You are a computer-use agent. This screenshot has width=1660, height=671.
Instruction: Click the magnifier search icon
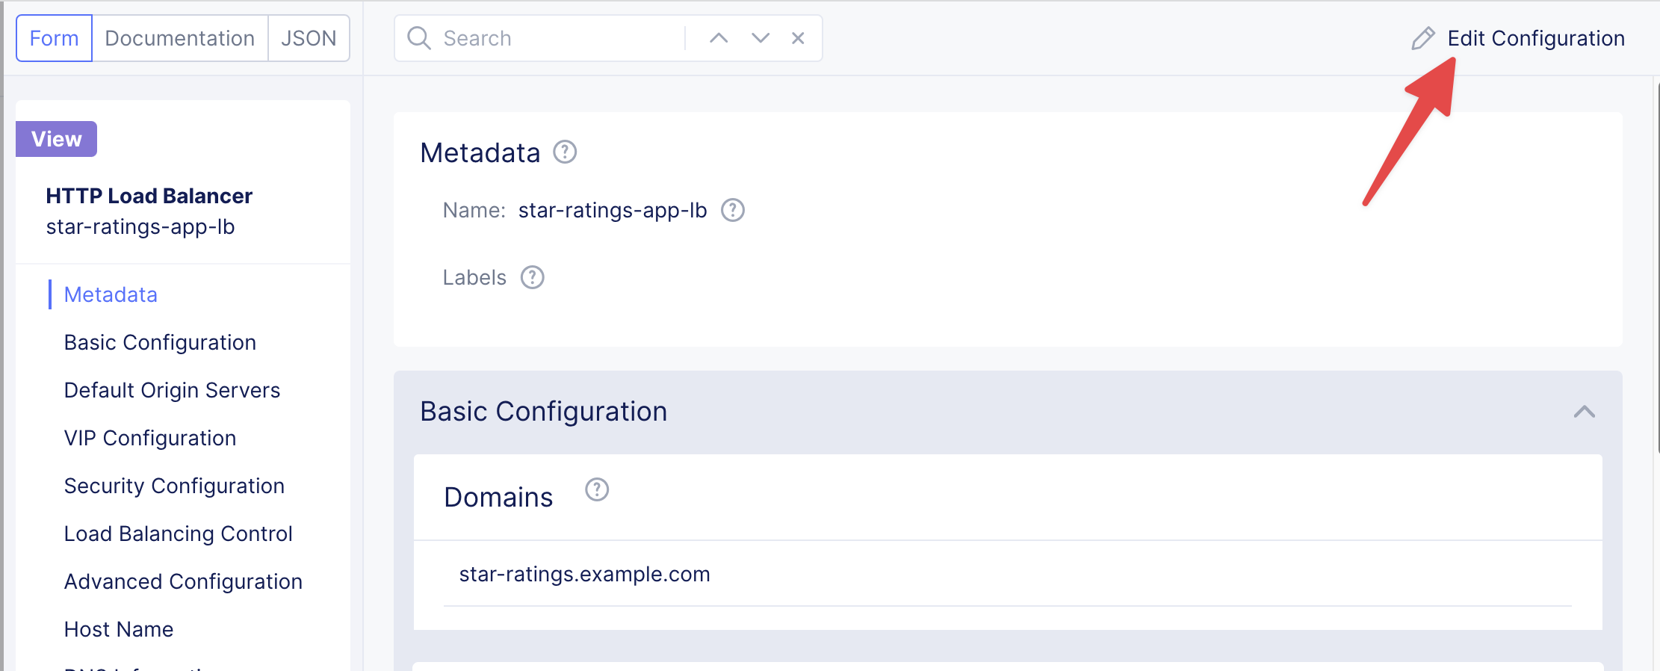(x=419, y=38)
